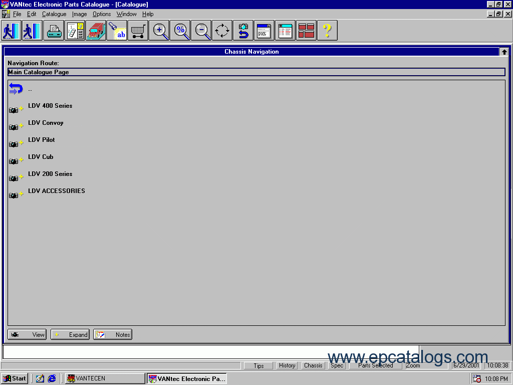This screenshot has height=385, width=513.
Task: Select the LDV Cub entry
Action: 41,157
